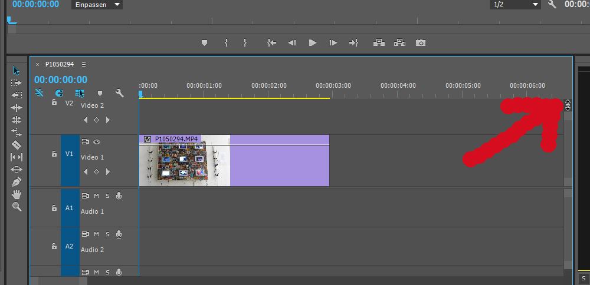Screen dimensions: 590x285
Task: Select the Slide tool
Action: [17, 170]
